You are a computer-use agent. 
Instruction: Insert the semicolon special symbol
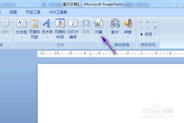click(x=142, y=28)
